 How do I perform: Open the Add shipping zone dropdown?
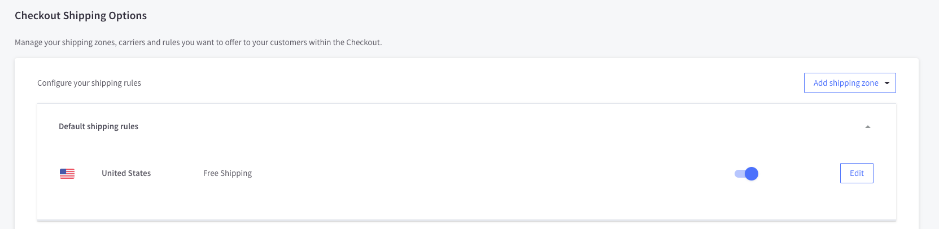(x=850, y=83)
